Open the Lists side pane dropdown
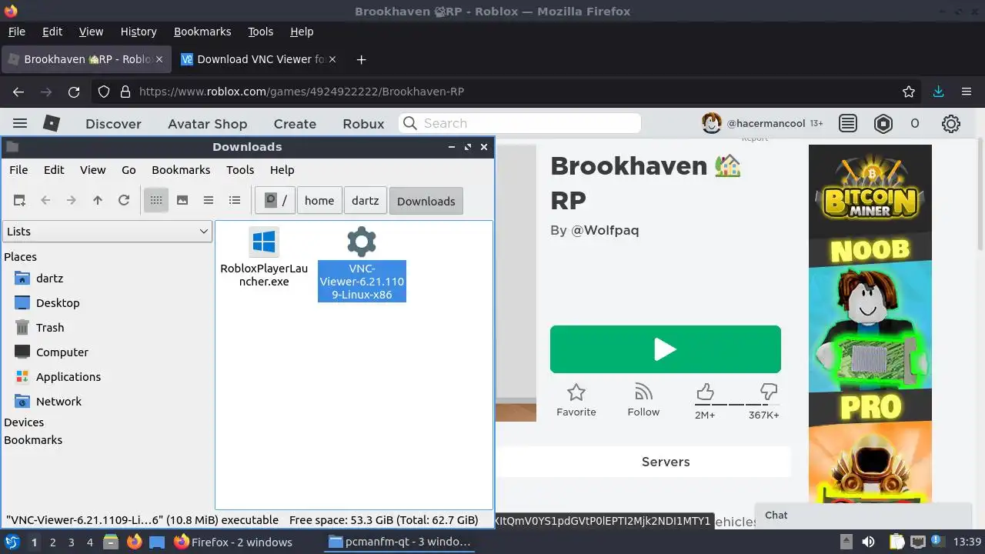 [x=107, y=231]
